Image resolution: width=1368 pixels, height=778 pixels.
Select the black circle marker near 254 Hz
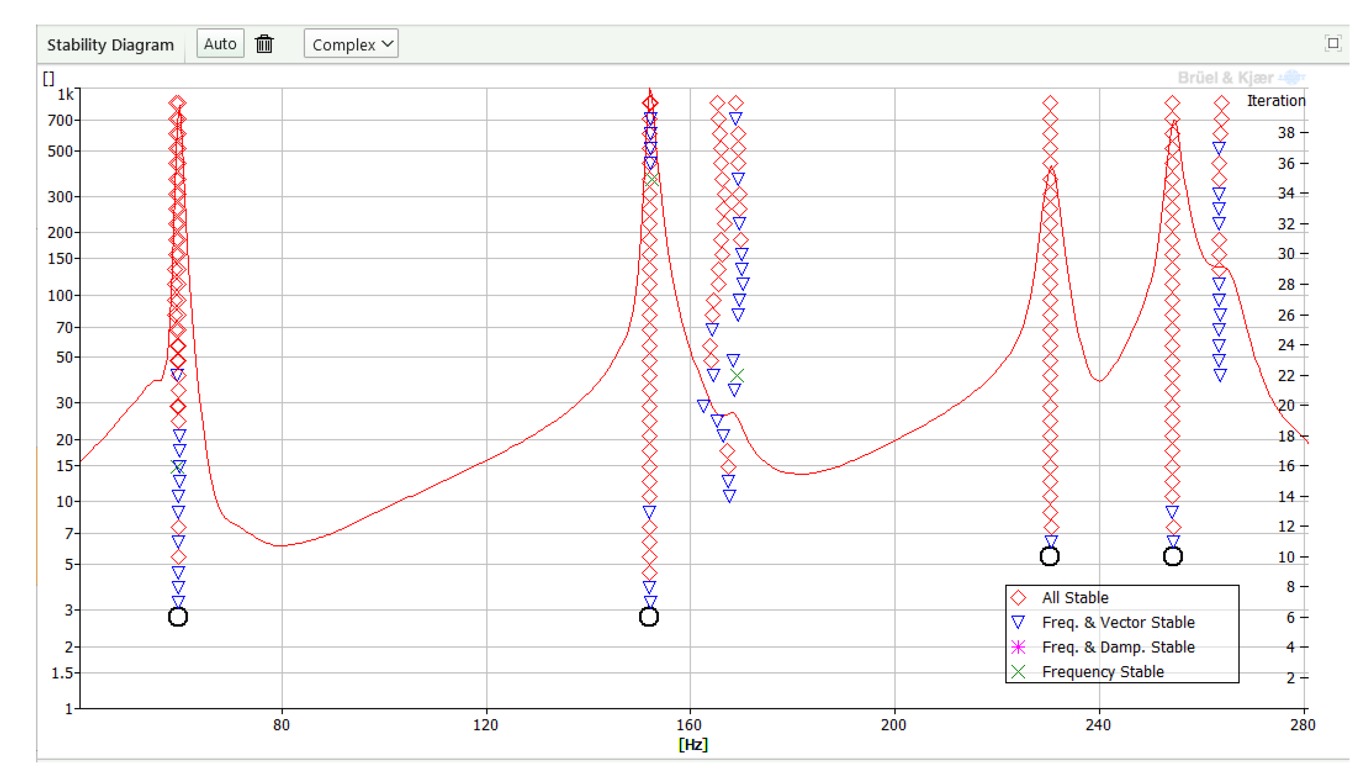[1173, 556]
